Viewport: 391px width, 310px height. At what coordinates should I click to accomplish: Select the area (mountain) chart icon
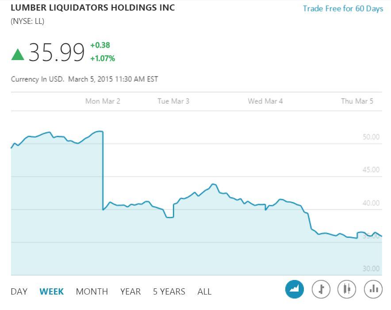[x=295, y=290]
